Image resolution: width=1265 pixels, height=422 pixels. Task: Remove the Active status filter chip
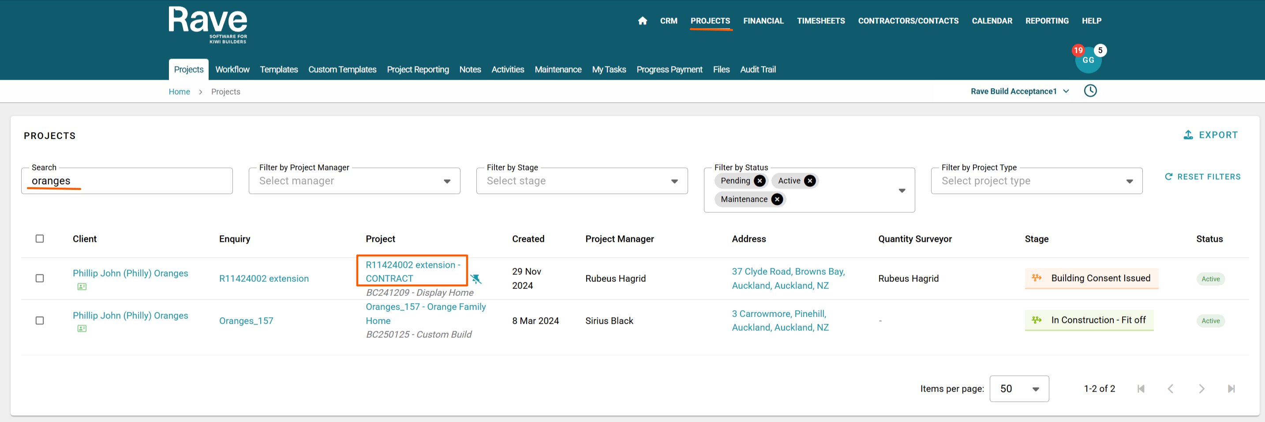click(810, 181)
